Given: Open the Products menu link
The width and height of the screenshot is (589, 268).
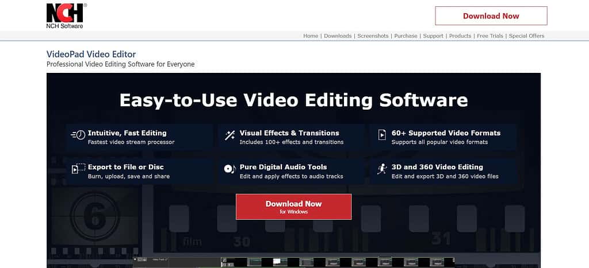Looking at the screenshot, I should point(460,36).
